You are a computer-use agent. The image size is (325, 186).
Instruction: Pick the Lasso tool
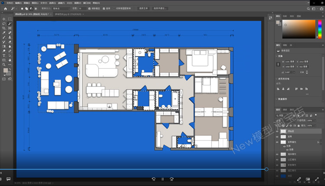pos(4,23)
